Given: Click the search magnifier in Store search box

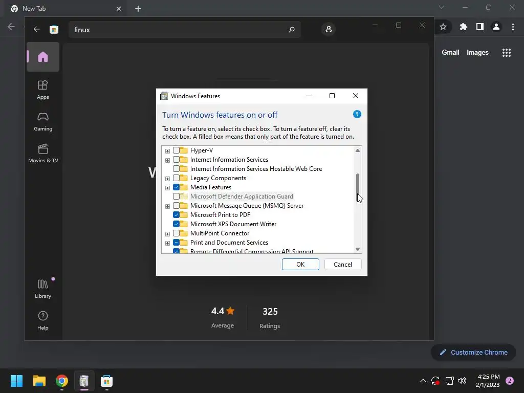Looking at the screenshot, I should 291,29.
